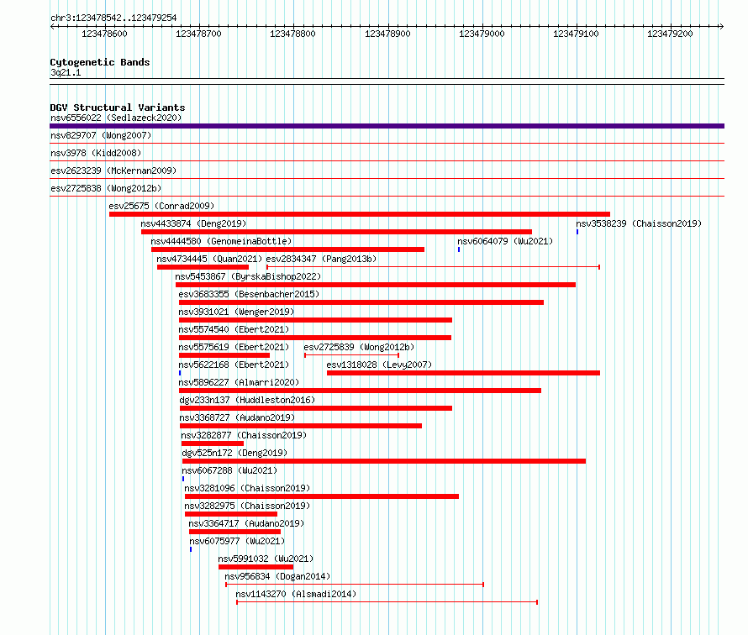This screenshot has height=635, width=748.
Task: Select the blue nsv6064079 marker
Action: tap(459, 249)
